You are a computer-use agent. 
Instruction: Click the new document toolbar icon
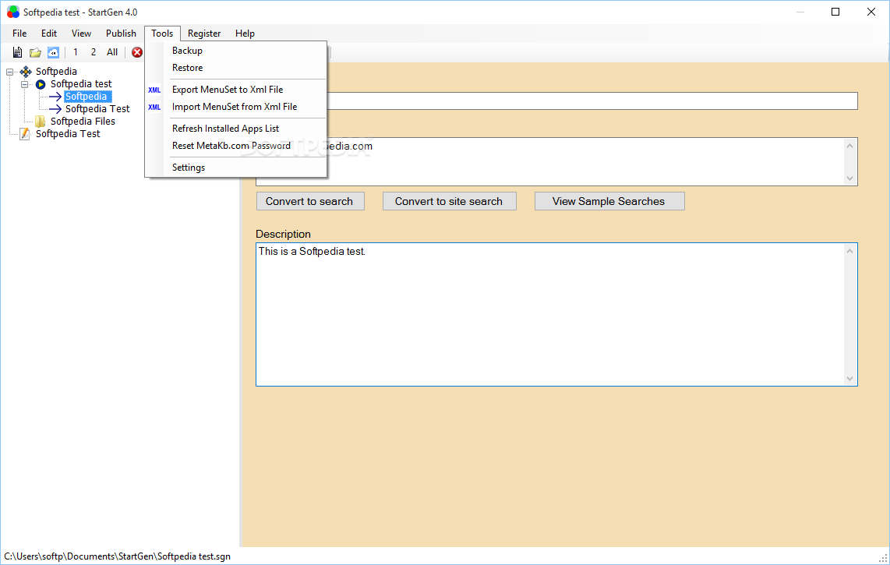coord(18,52)
